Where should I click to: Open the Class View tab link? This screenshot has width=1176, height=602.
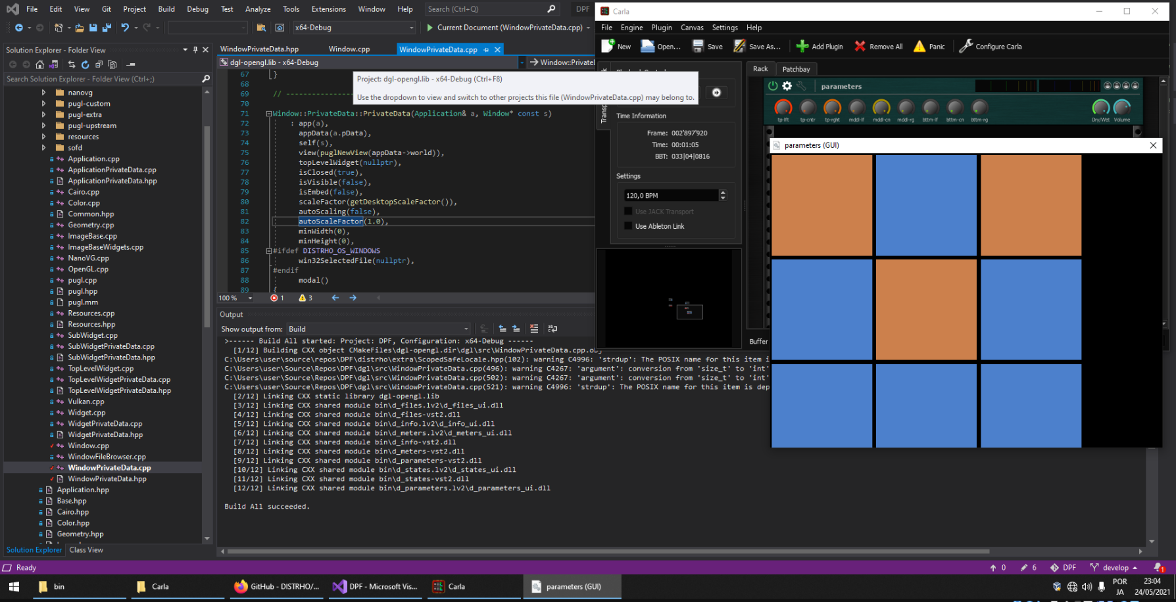pos(86,550)
